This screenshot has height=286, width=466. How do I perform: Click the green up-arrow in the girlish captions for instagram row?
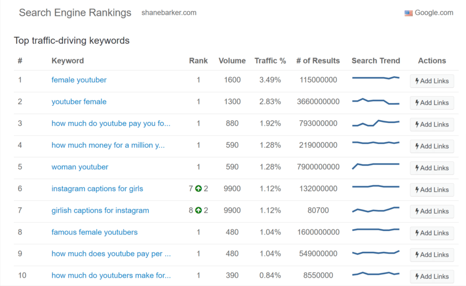[x=198, y=210]
